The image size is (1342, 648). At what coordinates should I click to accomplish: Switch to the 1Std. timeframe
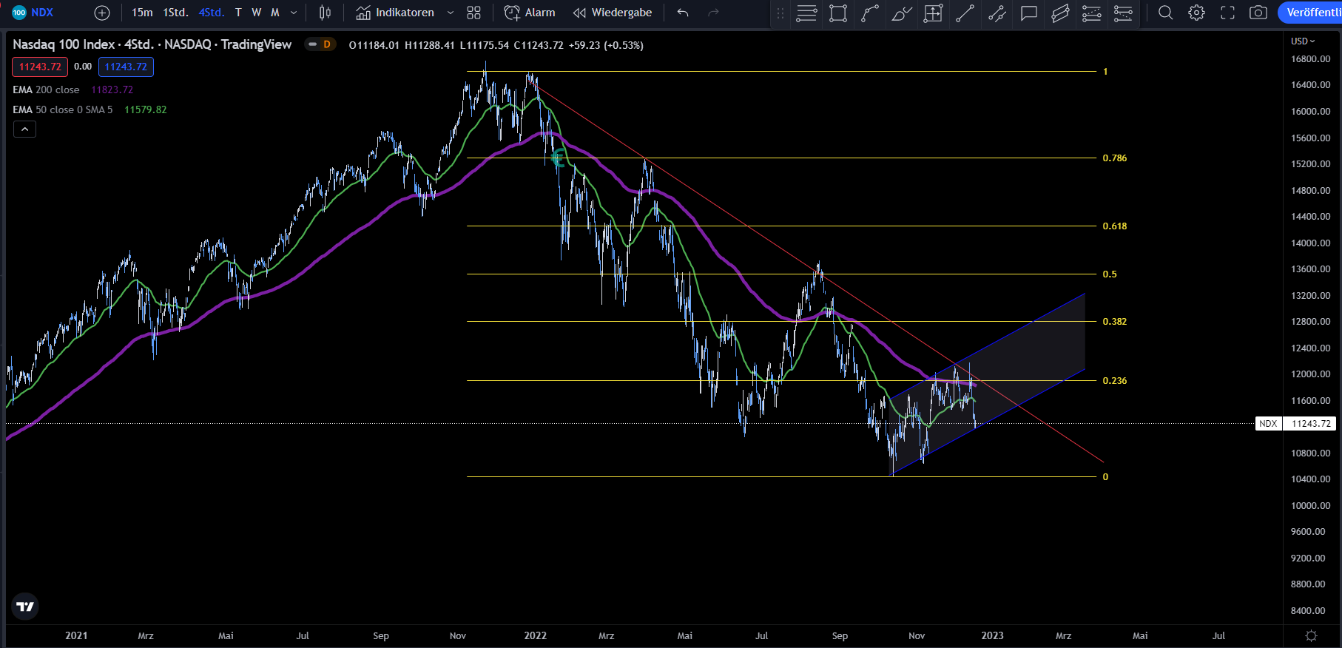pyautogui.click(x=175, y=13)
